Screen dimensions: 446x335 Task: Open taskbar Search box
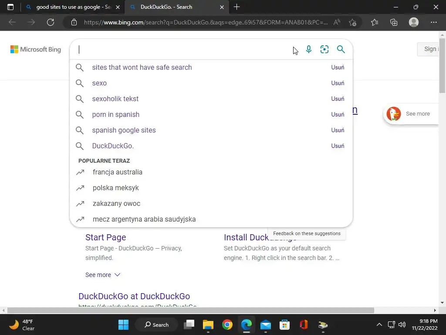pyautogui.click(x=156, y=325)
